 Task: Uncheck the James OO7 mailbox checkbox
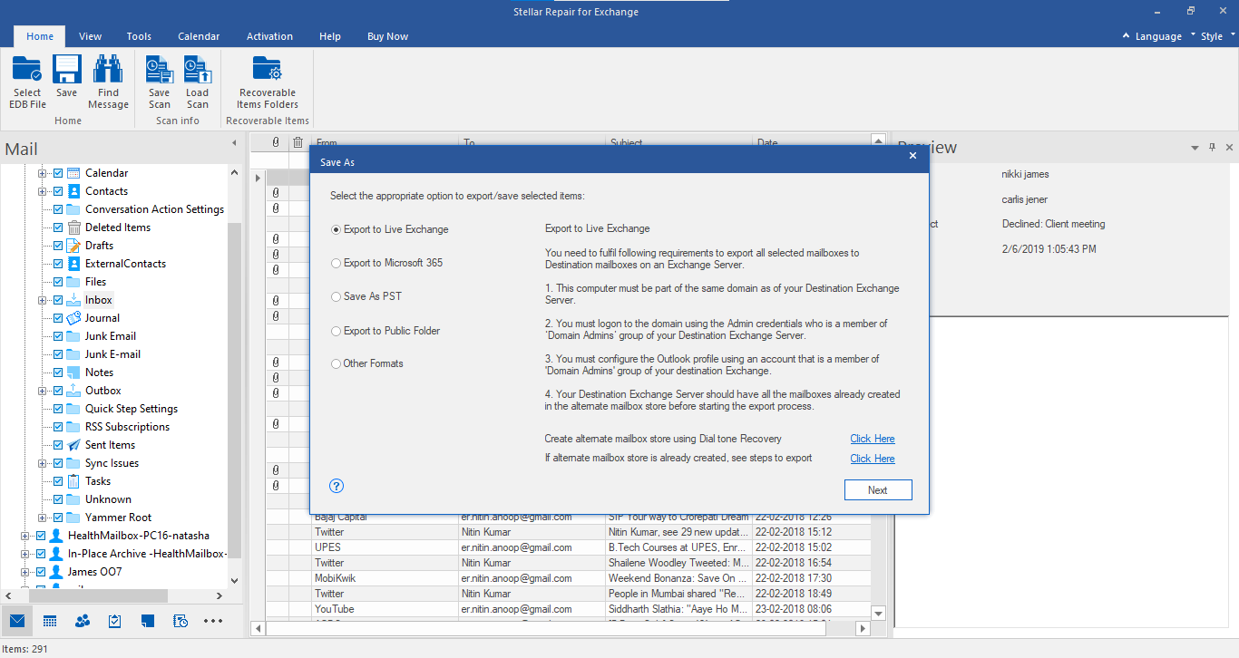click(41, 572)
